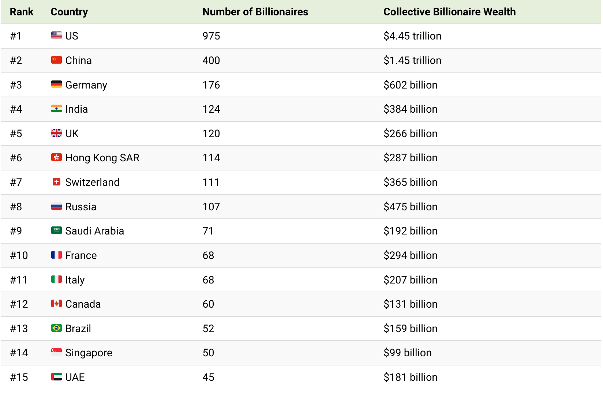603x398 pixels.
Task: Click the billionaire count 975
Action: pos(211,36)
